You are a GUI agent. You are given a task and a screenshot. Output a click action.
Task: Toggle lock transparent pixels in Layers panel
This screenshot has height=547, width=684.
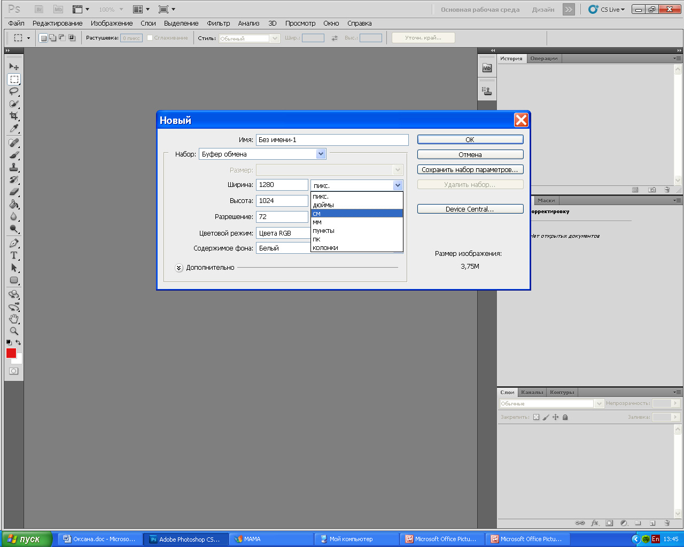[536, 417]
